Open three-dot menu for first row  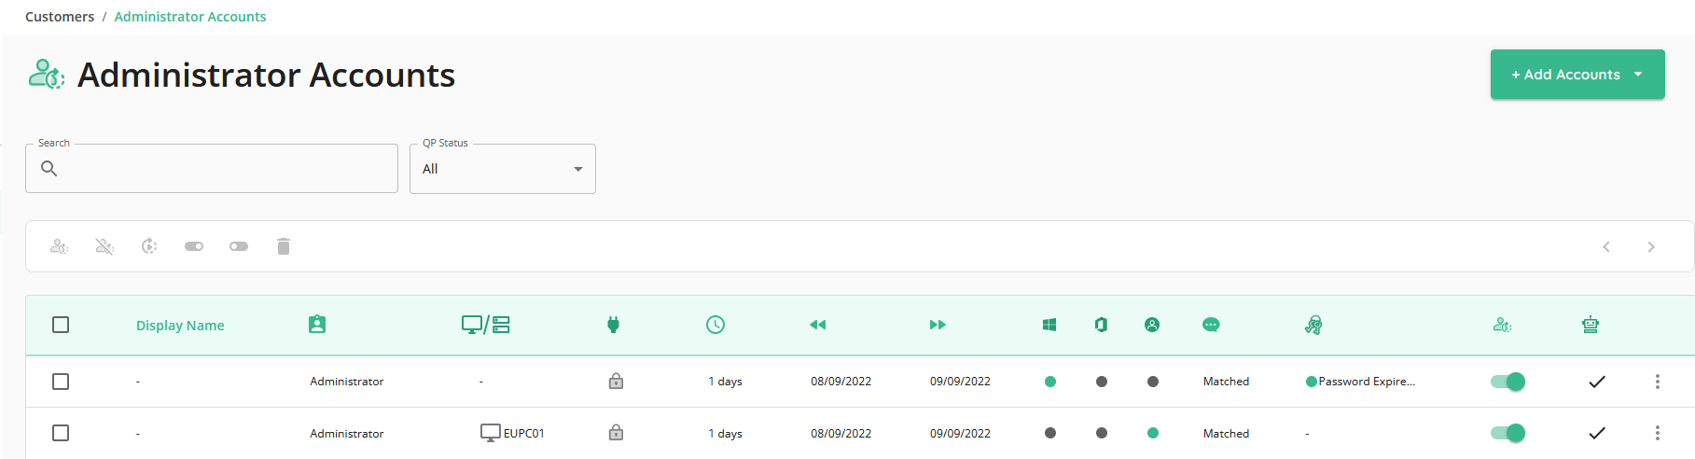1658,382
